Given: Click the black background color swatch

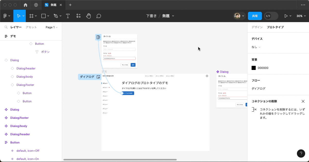Looking at the screenshot, I should tap(254, 68).
